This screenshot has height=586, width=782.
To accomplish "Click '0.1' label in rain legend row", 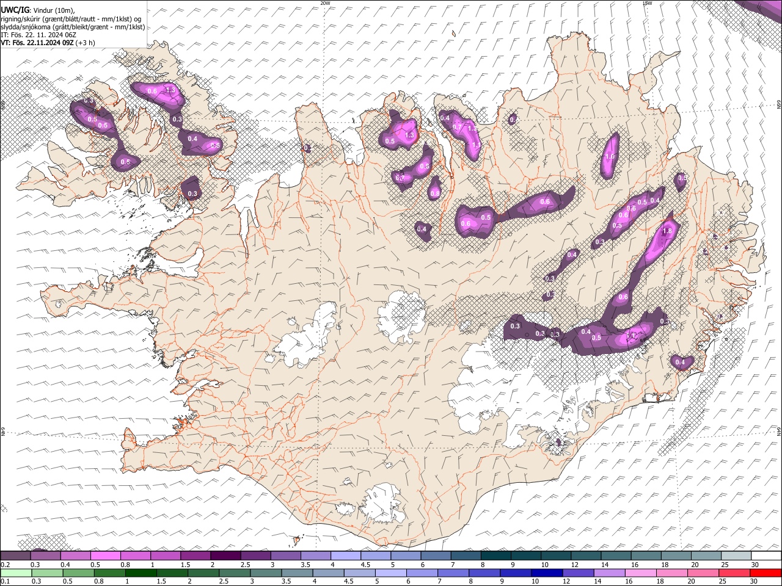I will pyautogui.click(x=5, y=582).
